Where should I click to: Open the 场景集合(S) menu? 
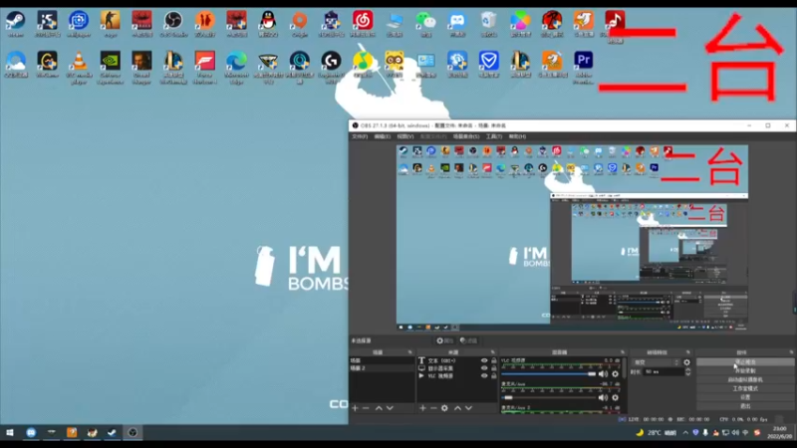466,136
